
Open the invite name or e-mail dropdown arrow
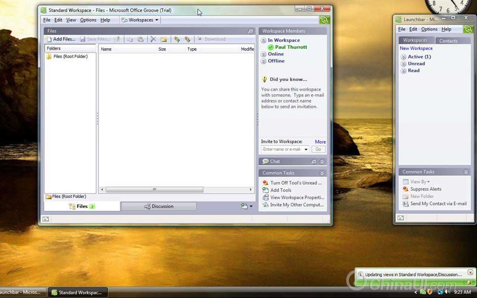pos(306,150)
